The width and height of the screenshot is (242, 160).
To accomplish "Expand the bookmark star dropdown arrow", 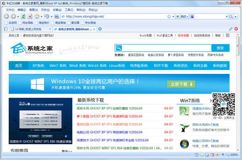I will pos(173,17).
